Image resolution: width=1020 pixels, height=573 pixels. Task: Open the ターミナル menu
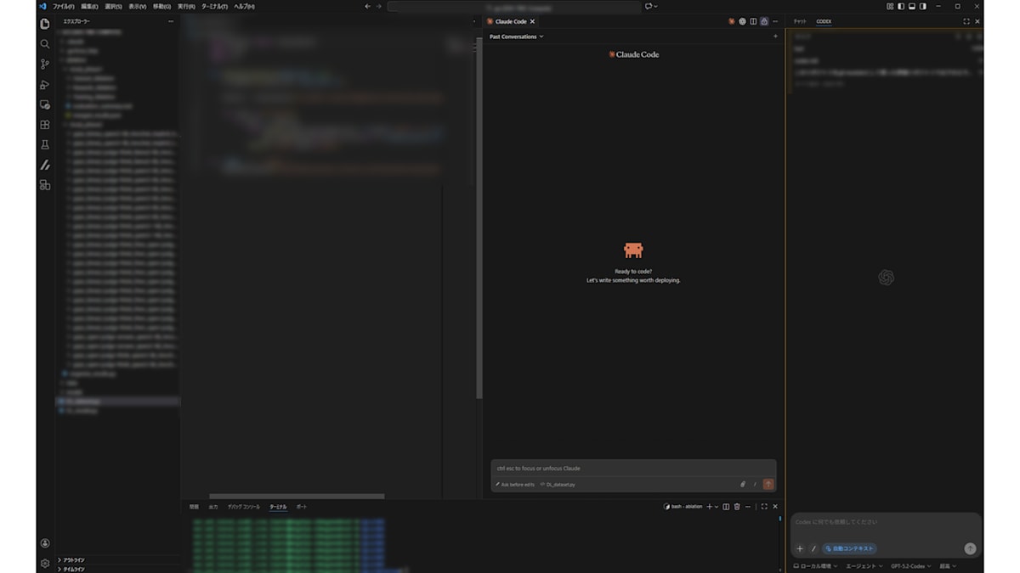214,6
